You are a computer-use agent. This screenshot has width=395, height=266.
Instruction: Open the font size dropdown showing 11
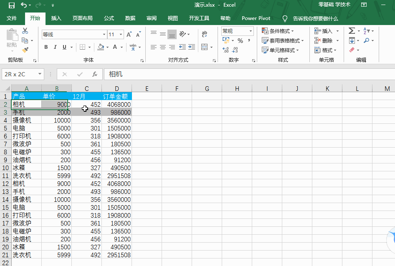pos(121,35)
